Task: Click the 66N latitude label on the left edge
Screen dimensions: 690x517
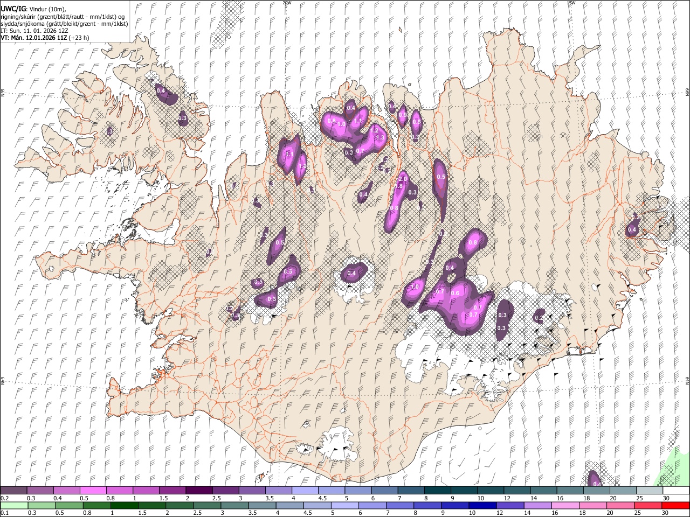Action: (3, 93)
